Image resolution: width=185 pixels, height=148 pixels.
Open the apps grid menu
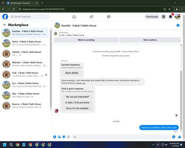tap(164, 17)
